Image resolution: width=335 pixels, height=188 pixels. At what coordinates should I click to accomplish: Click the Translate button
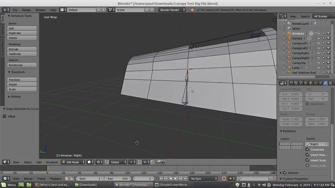pos(22,79)
